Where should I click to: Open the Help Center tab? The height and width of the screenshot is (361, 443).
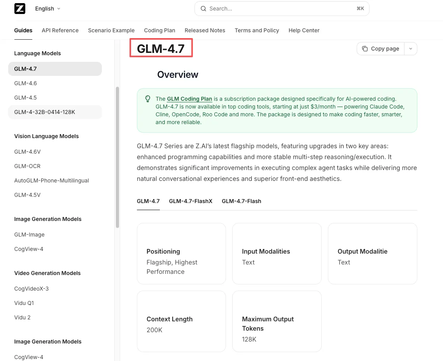click(x=304, y=30)
